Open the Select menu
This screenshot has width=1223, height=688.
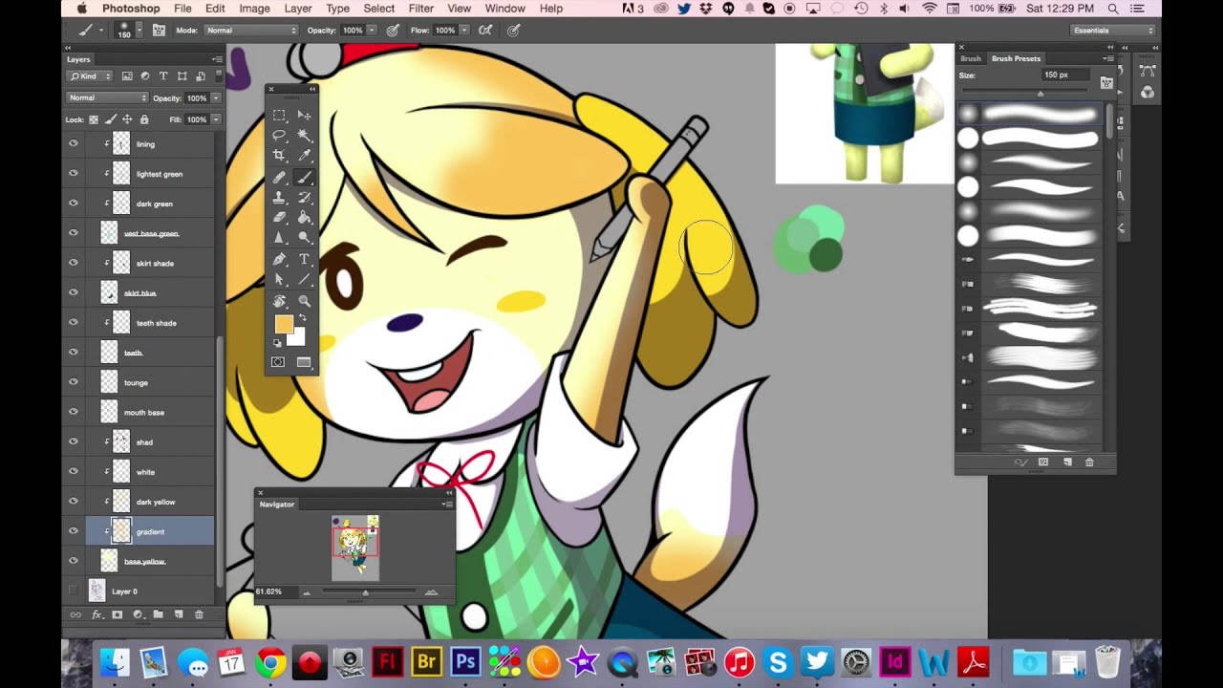coord(378,9)
